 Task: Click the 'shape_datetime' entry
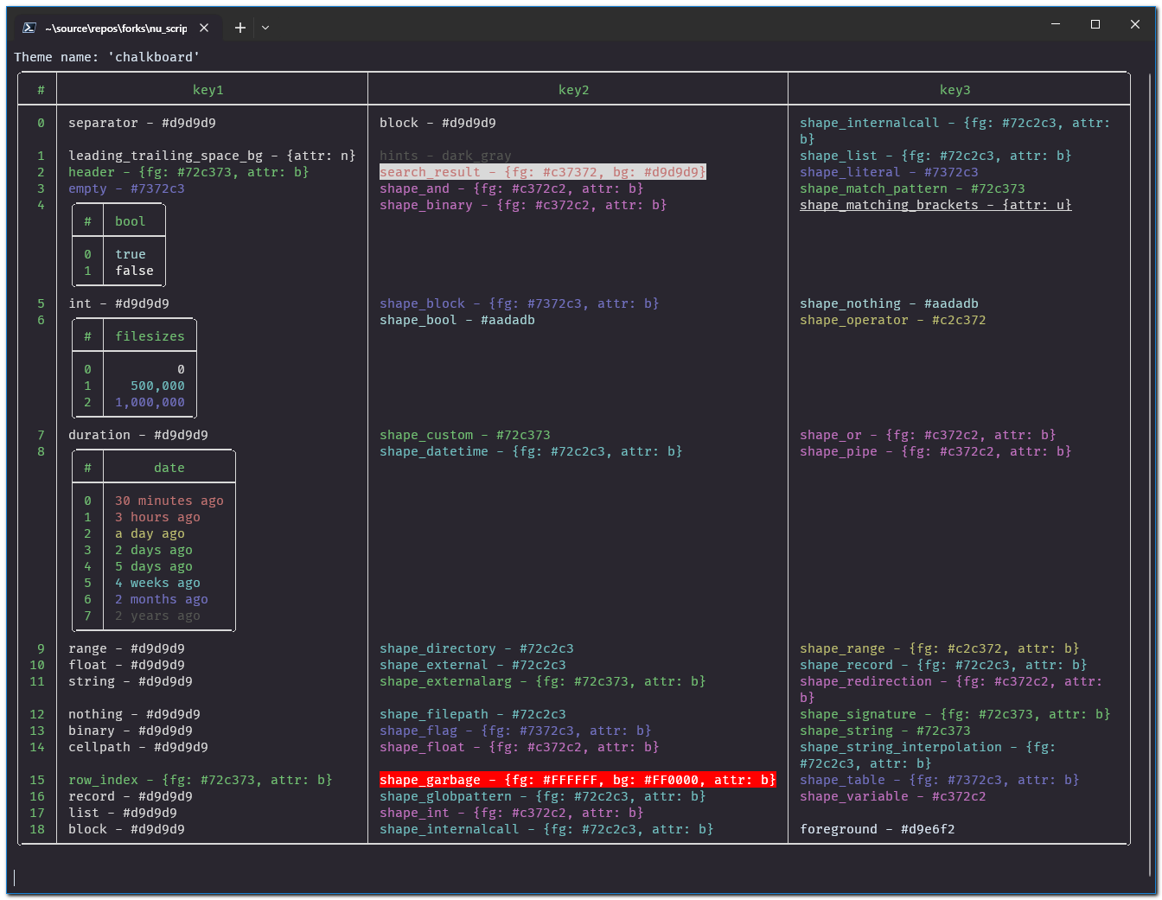point(532,451)
